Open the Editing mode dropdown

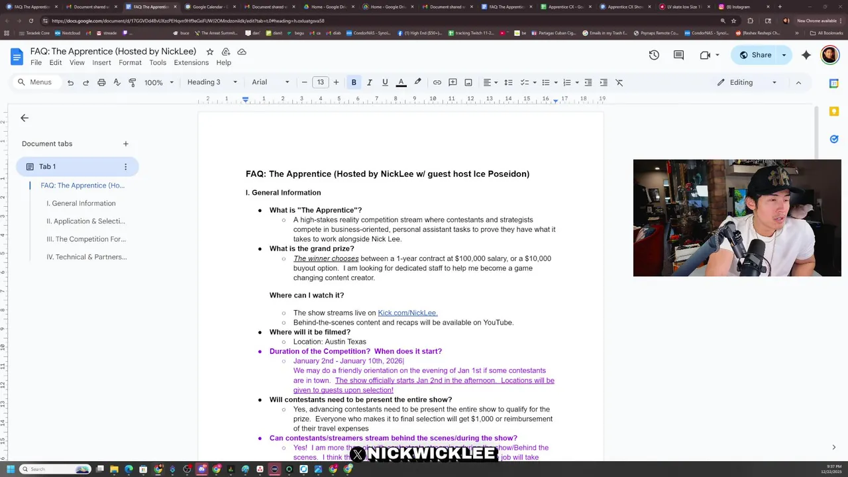(747, 82)
